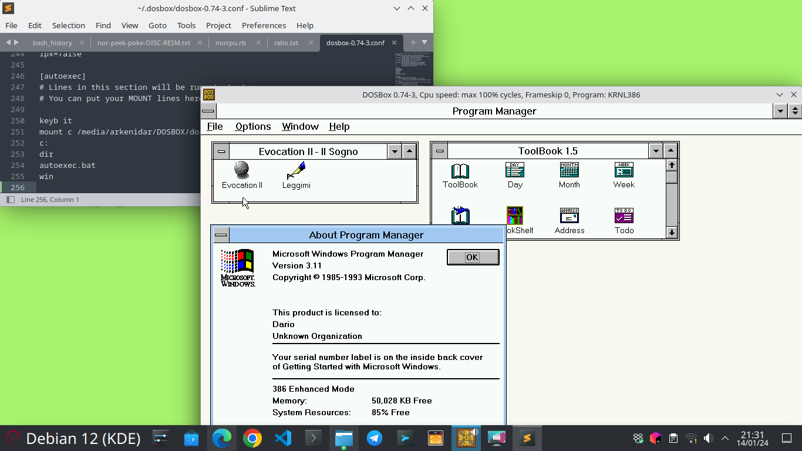Open the Address book icon
The image size is (802, 451).
point(570,216)
